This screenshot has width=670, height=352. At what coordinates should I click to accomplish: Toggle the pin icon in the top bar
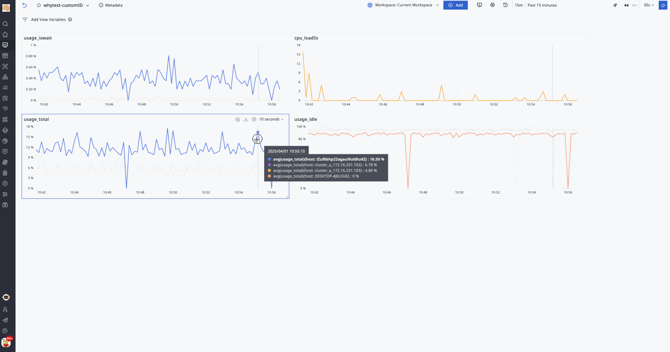coord(615,5)
